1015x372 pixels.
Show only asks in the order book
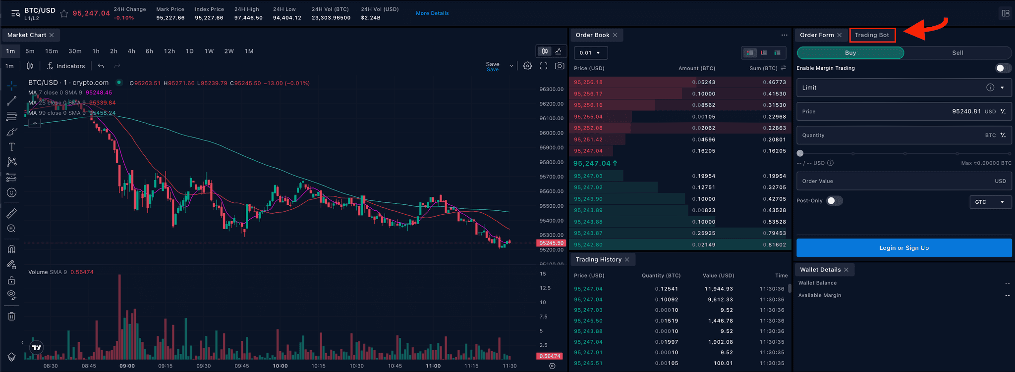tap(764, 53)
